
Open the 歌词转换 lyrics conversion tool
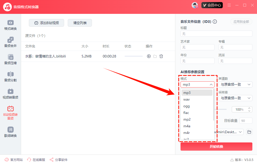(x=10, y=132)
